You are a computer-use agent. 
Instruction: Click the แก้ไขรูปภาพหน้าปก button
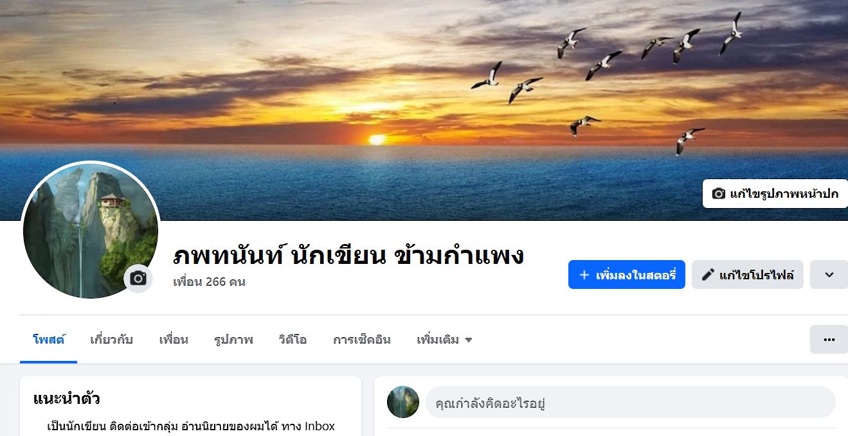[775, 194]
